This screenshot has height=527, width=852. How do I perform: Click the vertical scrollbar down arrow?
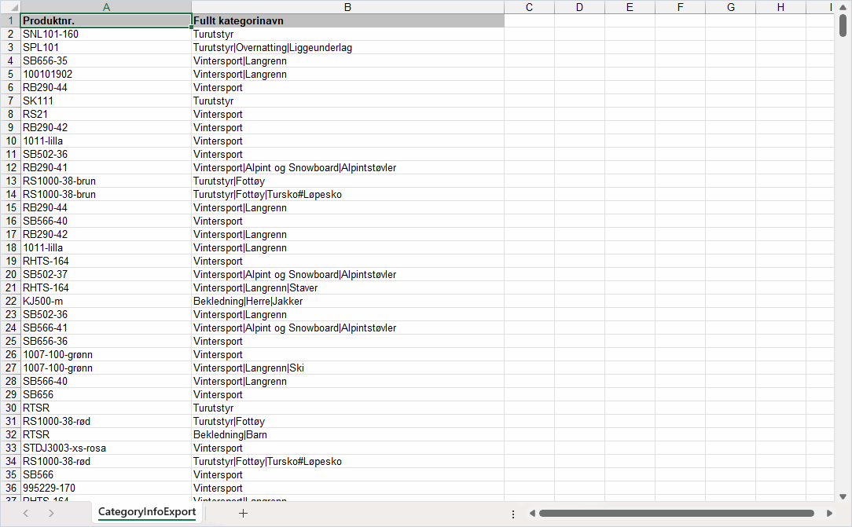pyautogui.click(x=843, y=496)
